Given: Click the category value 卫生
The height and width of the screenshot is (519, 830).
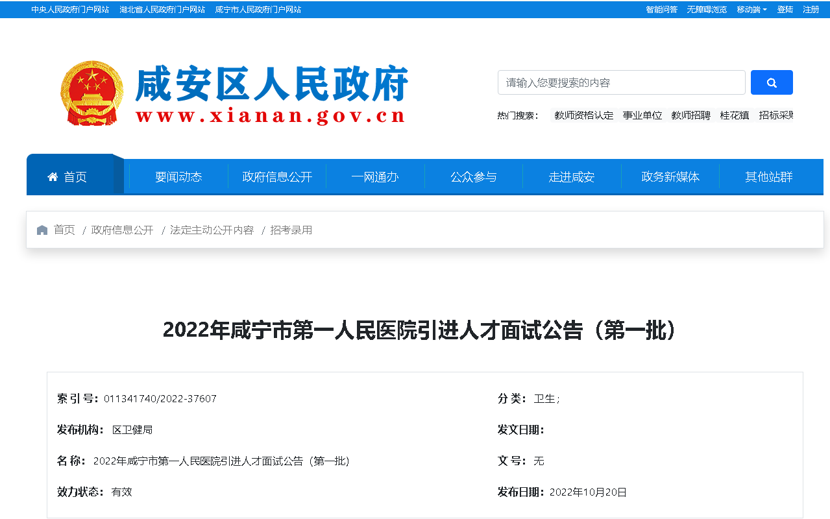Looking at the screenshot, I should (x=546, y=398).
